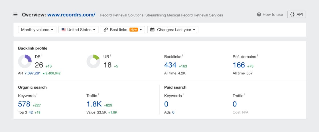The width and height of the screenshot is (319, 132).
Task: Click the +829 traffic change value
Action: coord(108,105)
